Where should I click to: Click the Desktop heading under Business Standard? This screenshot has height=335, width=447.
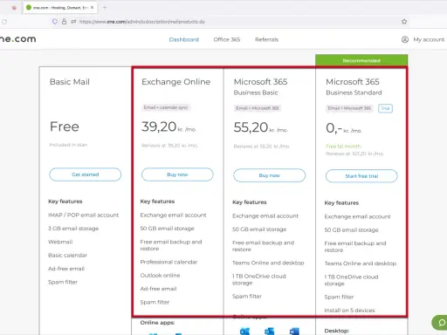click(337, 331)
